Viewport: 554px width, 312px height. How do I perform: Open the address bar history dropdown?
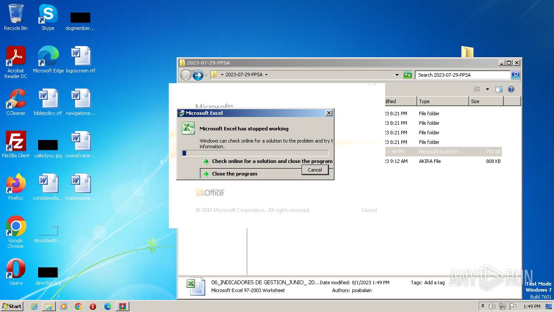397,75
